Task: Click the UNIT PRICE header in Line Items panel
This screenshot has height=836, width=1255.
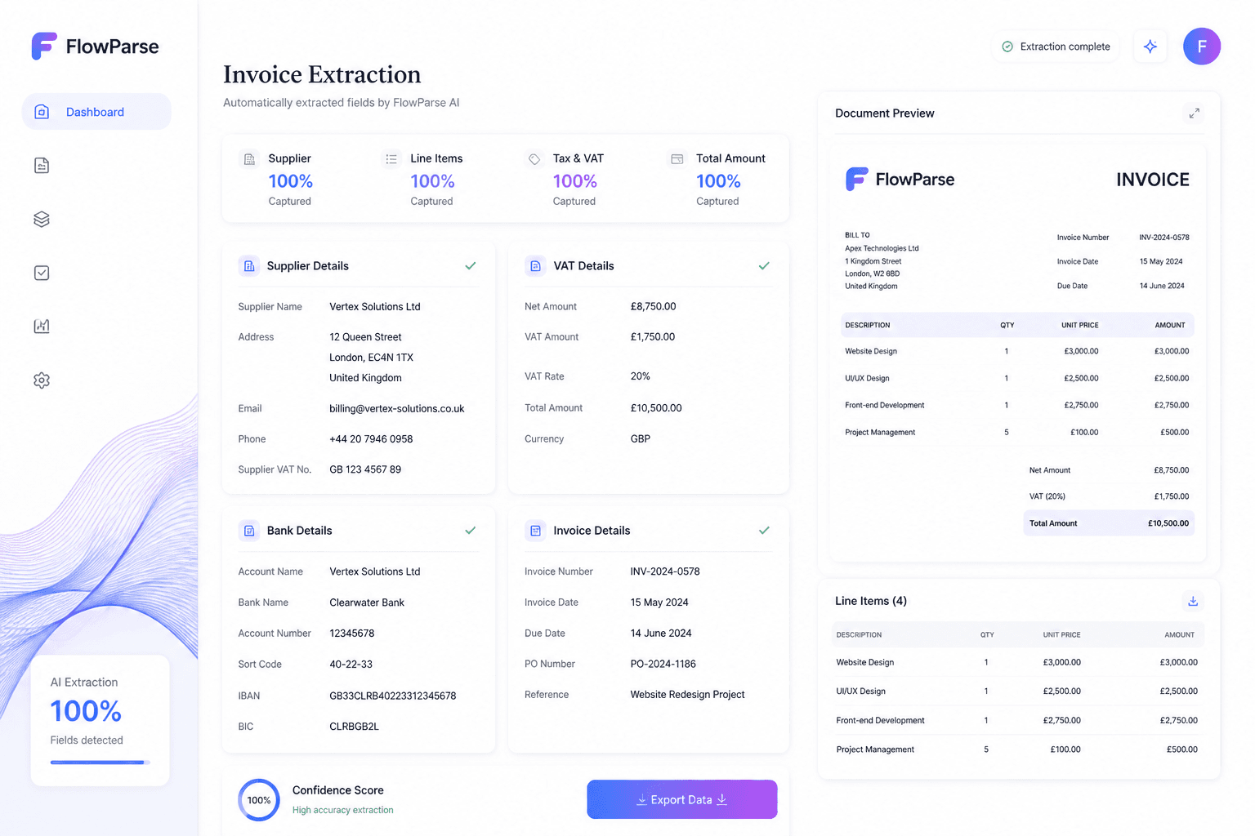Action: pyautogui.click(x=1061, y=635)
